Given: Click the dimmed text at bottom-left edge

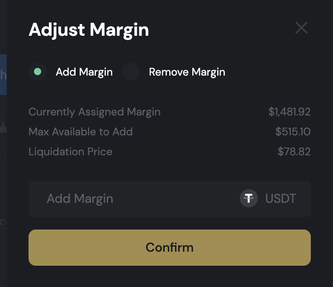Looking at the screenshot, I should [3, 222].
